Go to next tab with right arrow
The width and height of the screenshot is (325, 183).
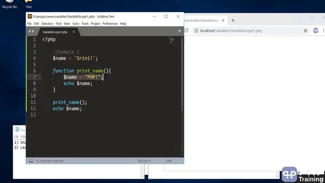[x=33, y=31]
